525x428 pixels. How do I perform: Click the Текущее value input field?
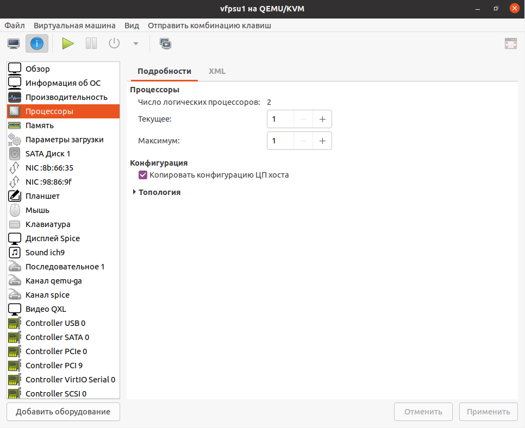(x=280, y=119)
